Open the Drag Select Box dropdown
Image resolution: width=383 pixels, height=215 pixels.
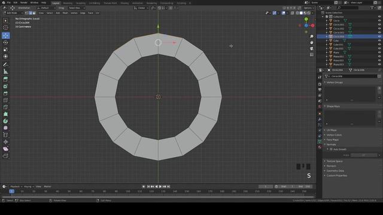pos(77,8)
